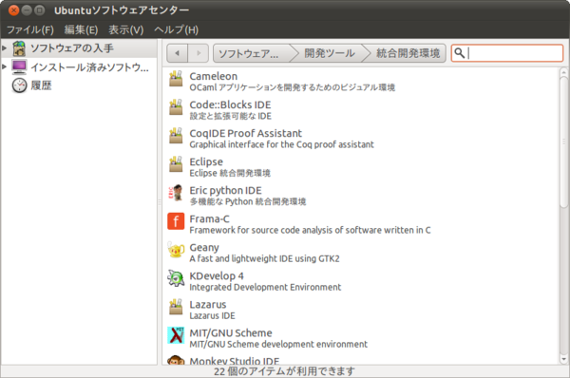This screenshot has width=570, height=378.
Task: Click 'Graphical interface for the Coq proof assistant'
Action: click(282, 144)
